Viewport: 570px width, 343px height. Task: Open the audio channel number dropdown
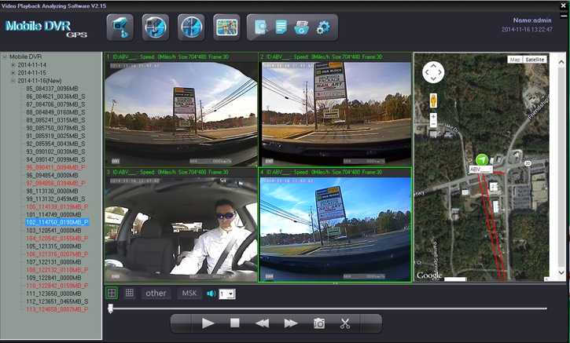point(227,294)
